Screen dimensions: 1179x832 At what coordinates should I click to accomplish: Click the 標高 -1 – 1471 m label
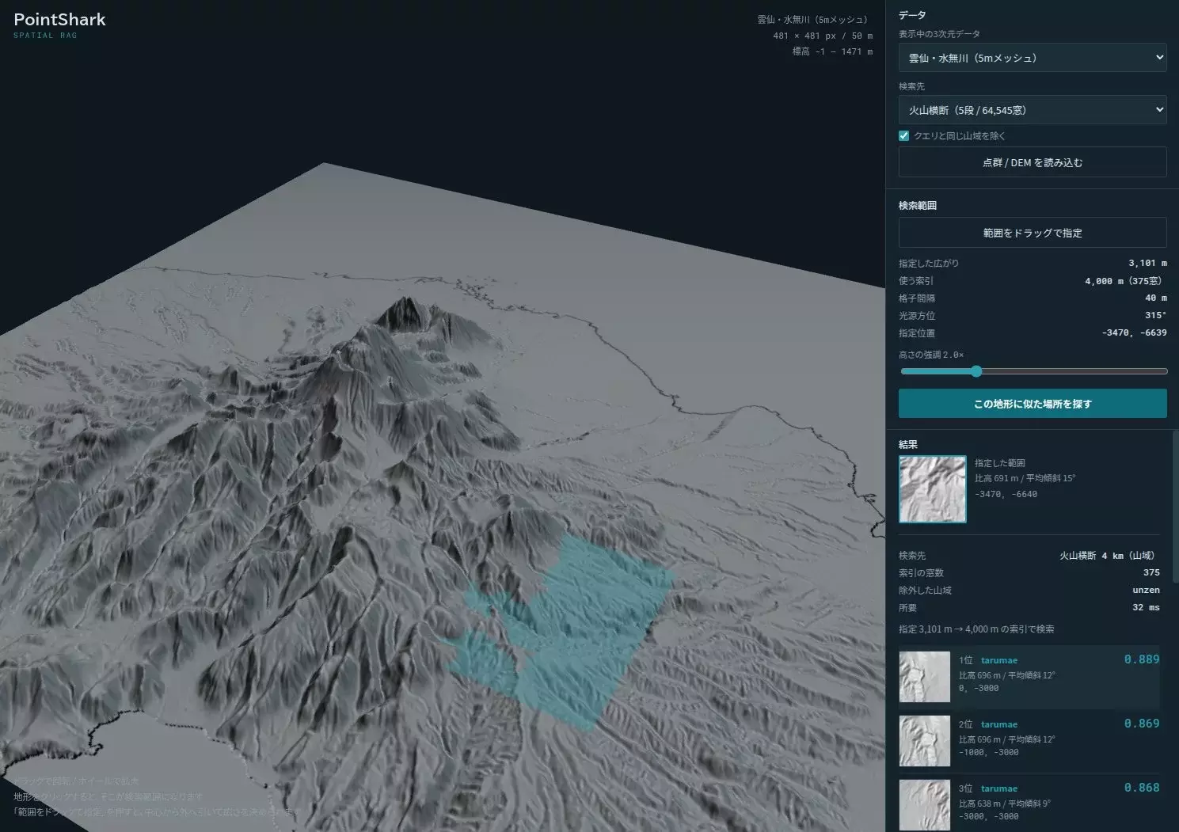832,51
